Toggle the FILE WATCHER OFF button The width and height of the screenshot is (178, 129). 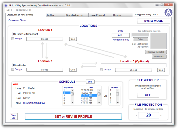point(148,95)
